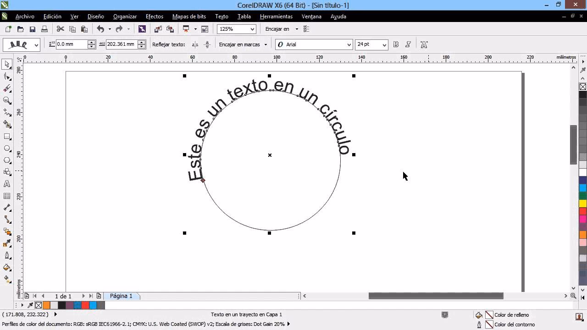The height and width of the screenshot is (330, 587).
Task: Expand the 24 pt font size dropdown
Action: [x=385, y=44]
